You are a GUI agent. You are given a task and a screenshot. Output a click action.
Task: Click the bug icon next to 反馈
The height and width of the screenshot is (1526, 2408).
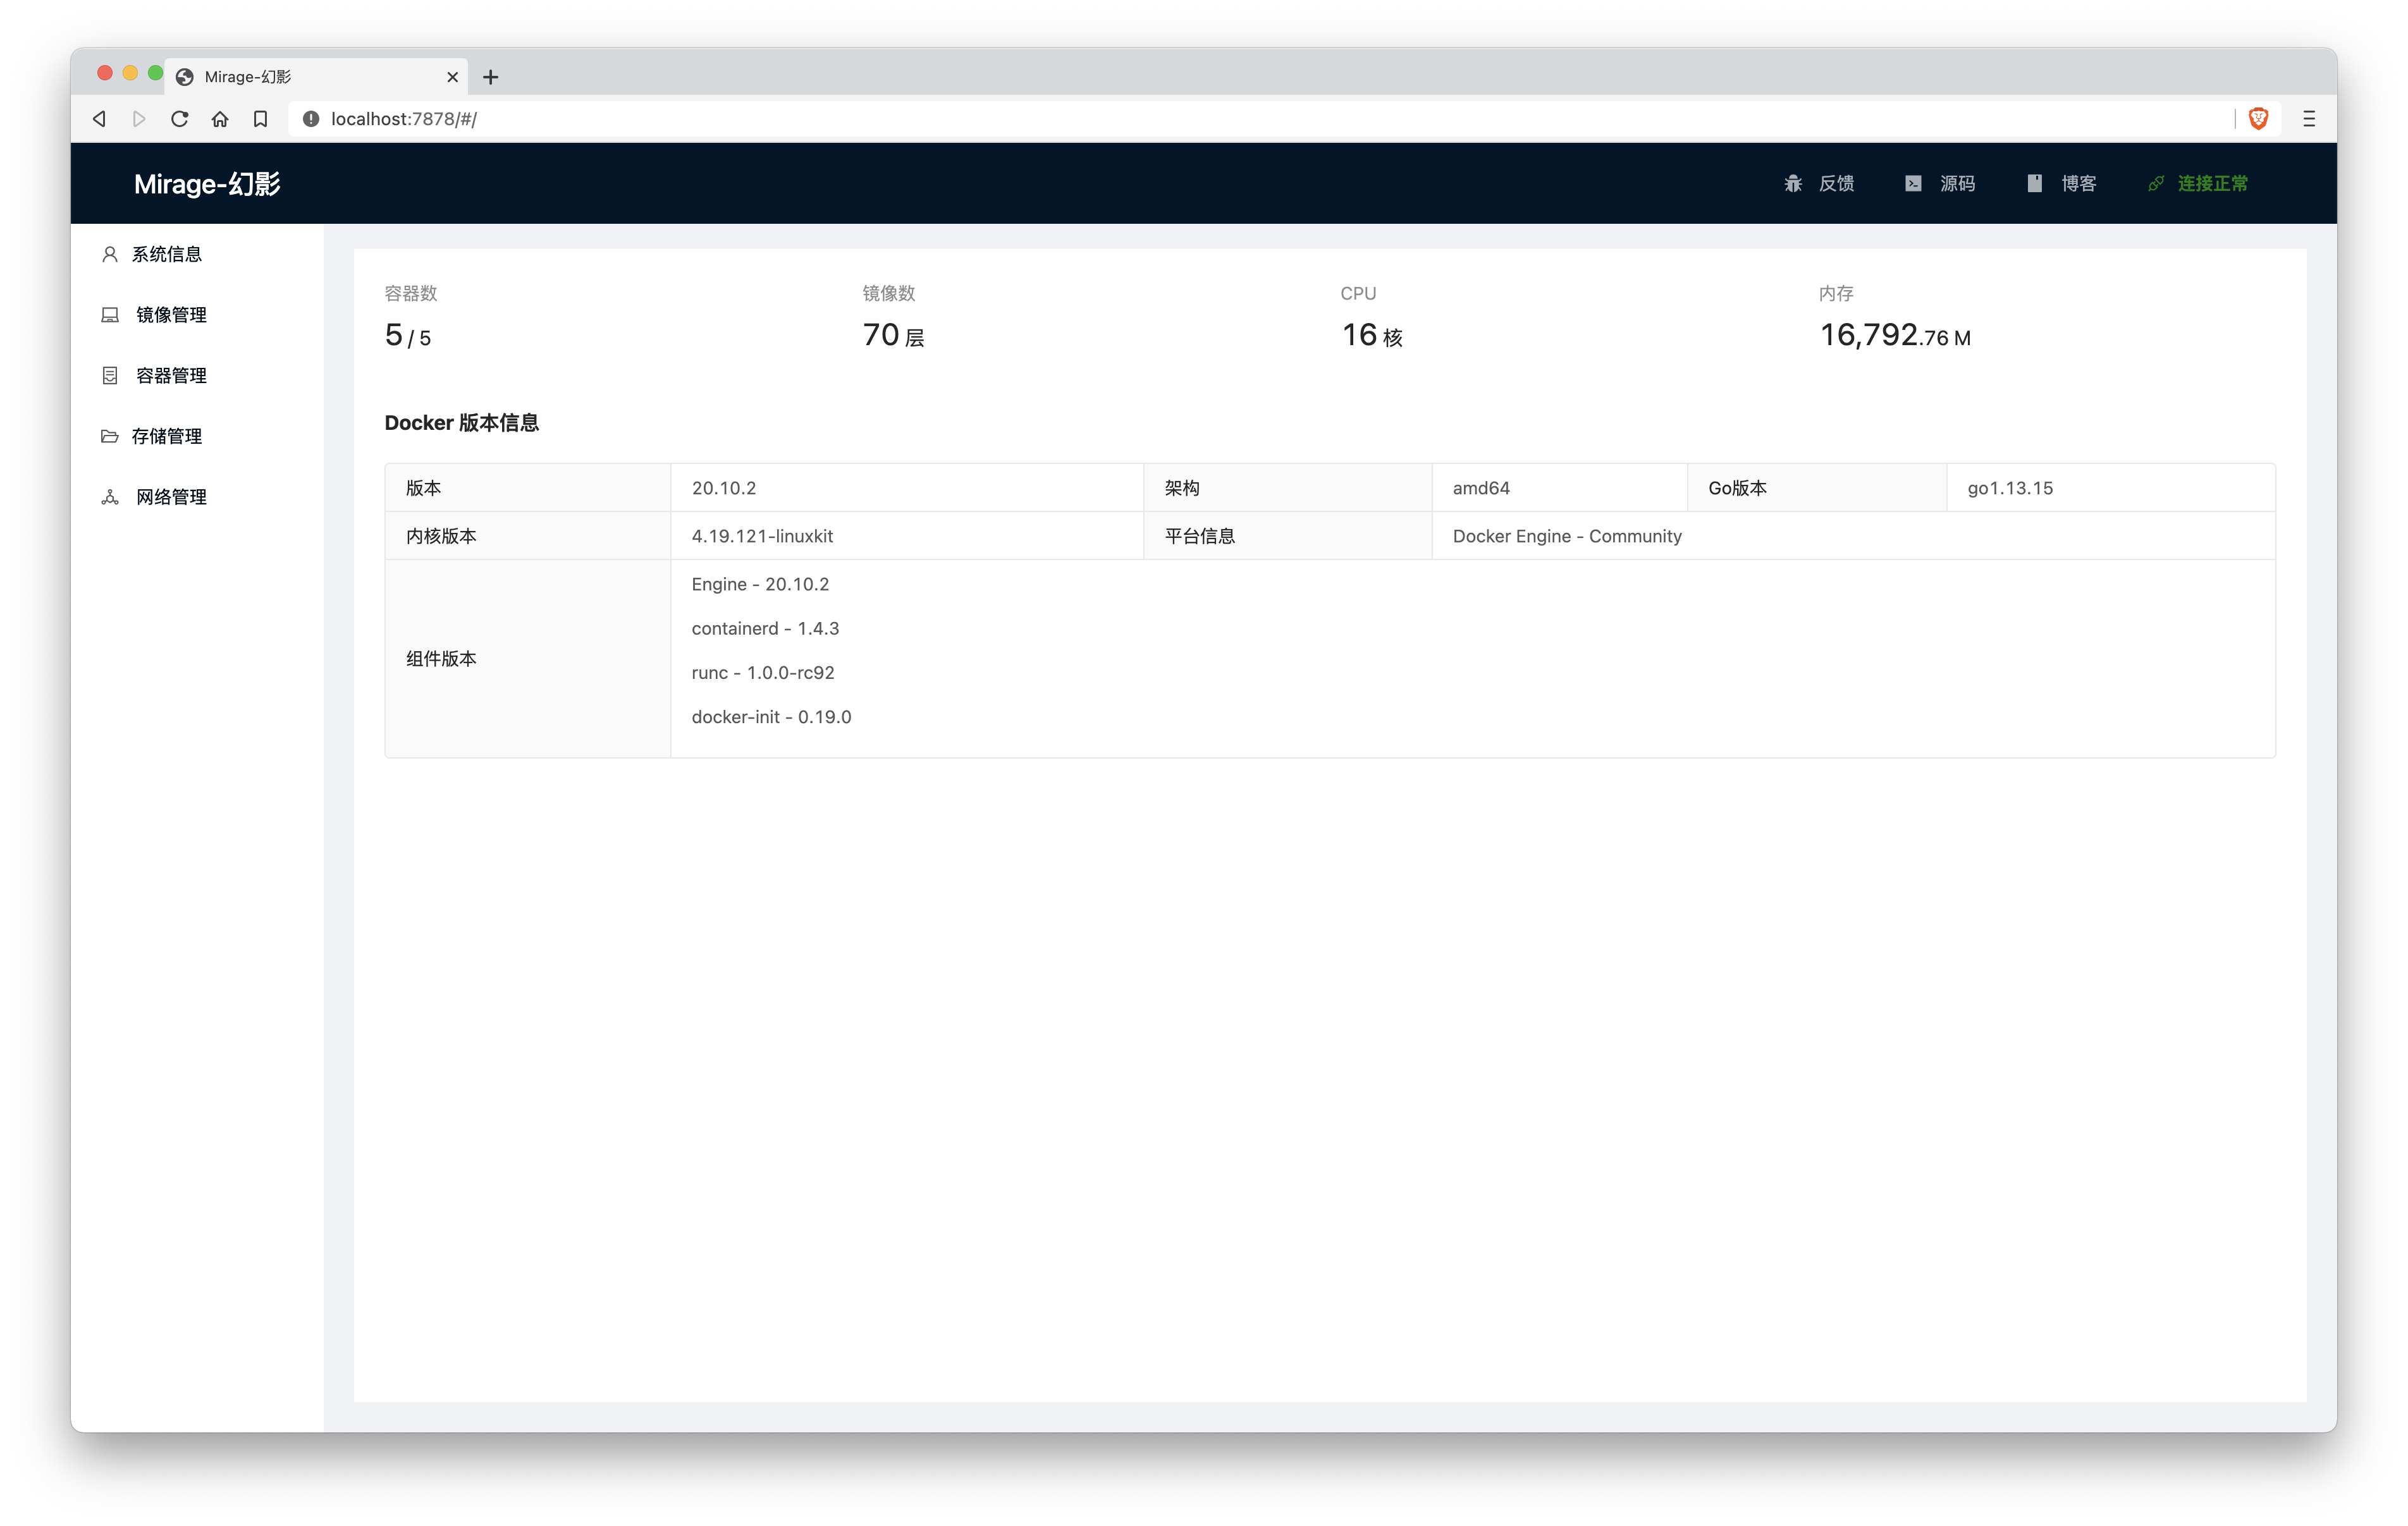tap(1793, 183)
